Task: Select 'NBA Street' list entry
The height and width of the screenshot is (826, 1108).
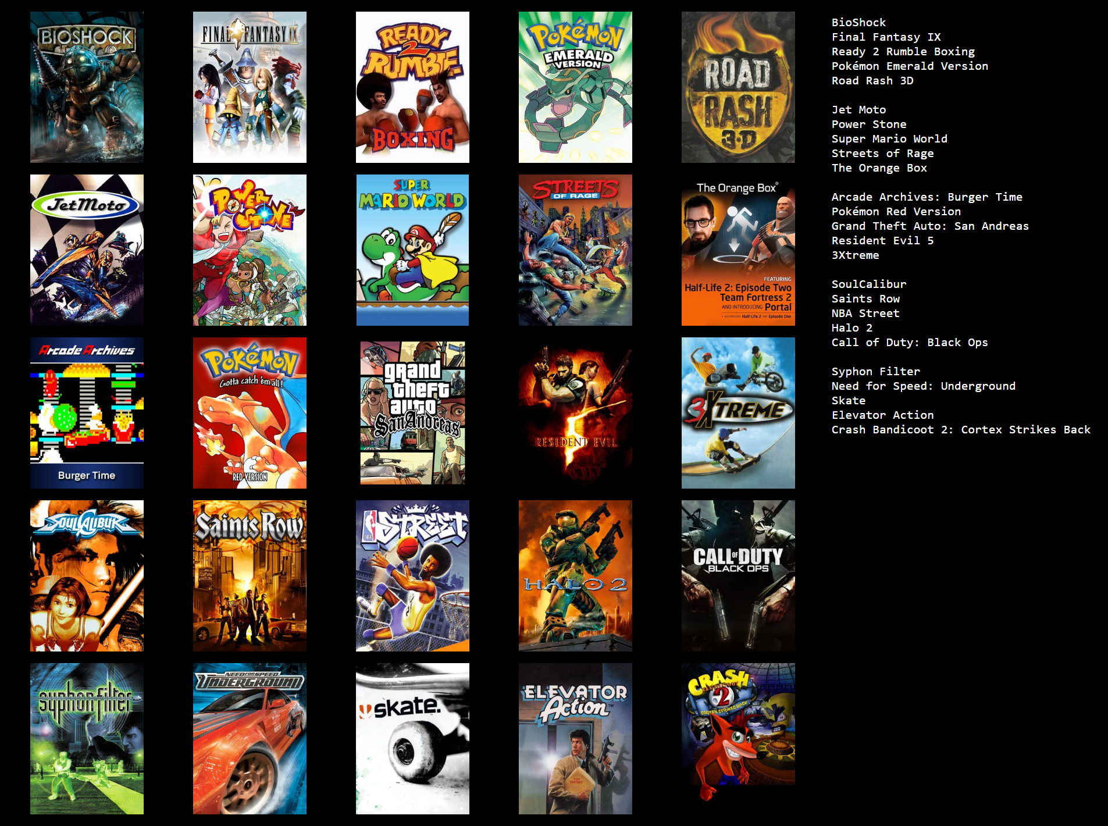Action: pos(865,314)
